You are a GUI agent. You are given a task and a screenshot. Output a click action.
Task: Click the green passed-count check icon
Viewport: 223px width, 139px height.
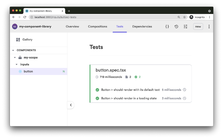136,77
